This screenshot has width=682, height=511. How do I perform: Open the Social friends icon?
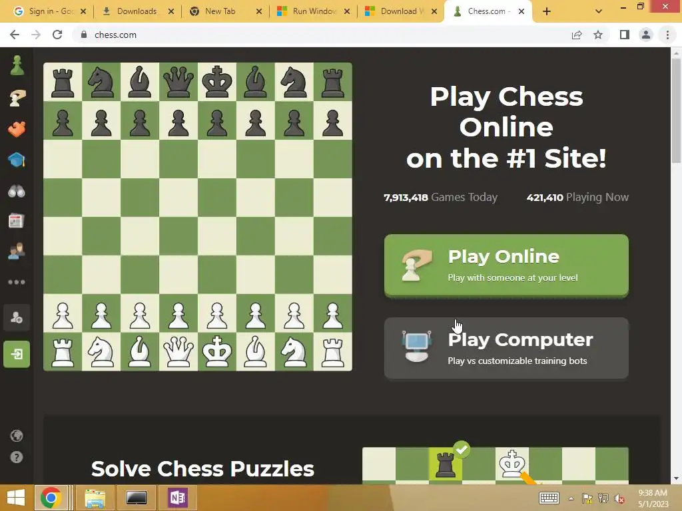(17, 252)
